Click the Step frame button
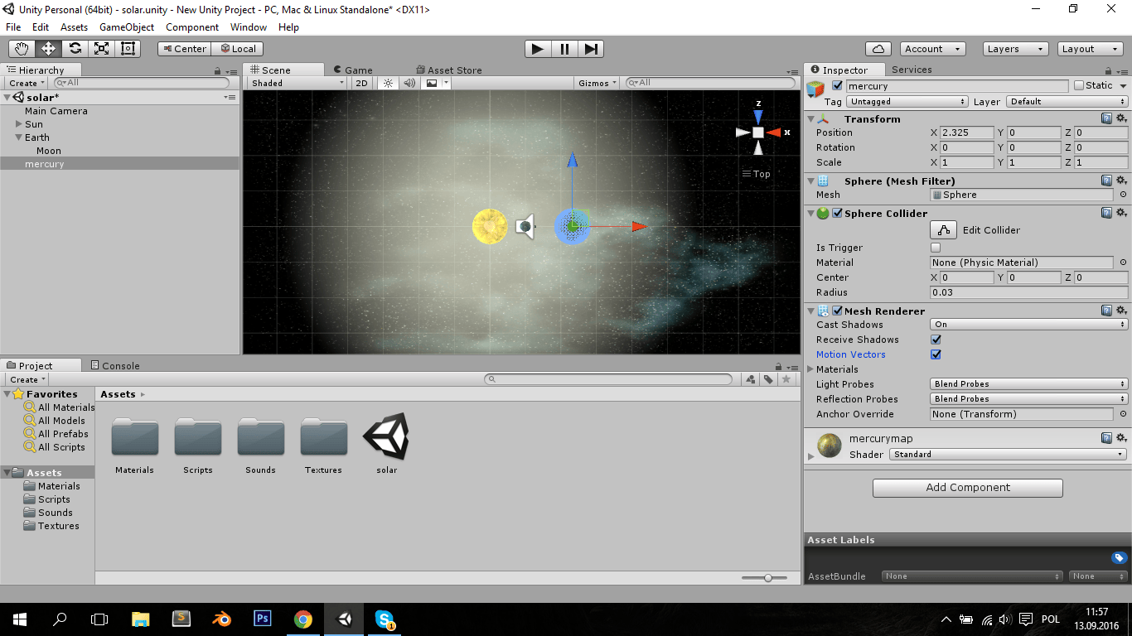The width and height of the screenshot is (1132, 636). pos(590,49)
